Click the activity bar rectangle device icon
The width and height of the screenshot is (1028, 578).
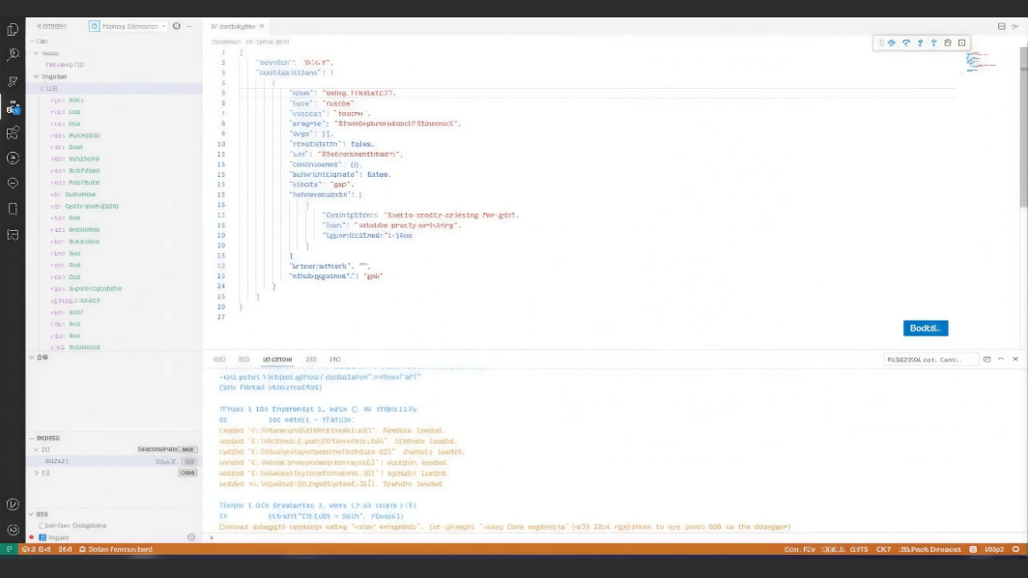(13, 210)
